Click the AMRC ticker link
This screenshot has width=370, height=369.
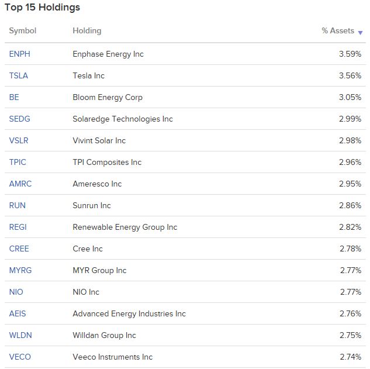(20, 184)
